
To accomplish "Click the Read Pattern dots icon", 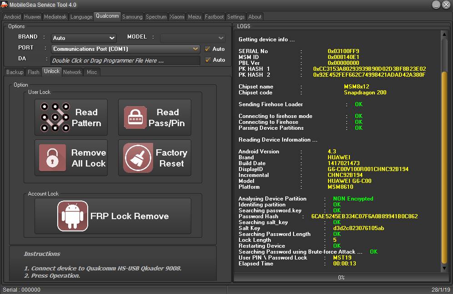I will pos(55,118).
